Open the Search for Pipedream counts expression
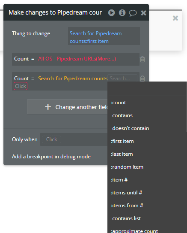Screen dimensions: 187x233 point(73,79)
